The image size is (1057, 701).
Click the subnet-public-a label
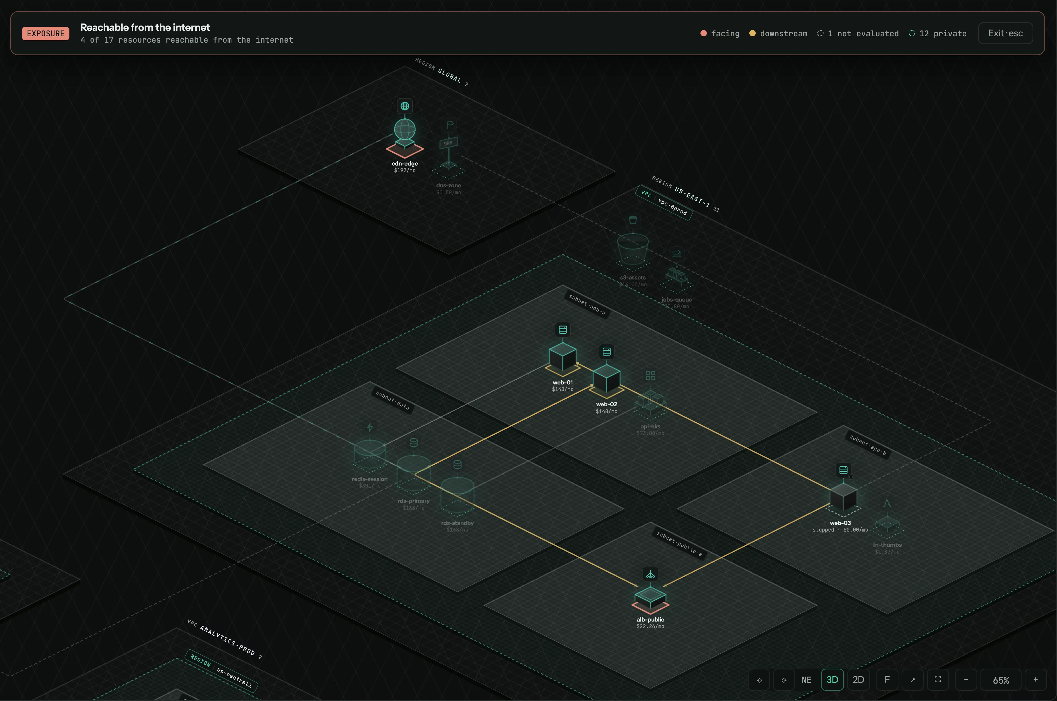(x=679, y=544)
